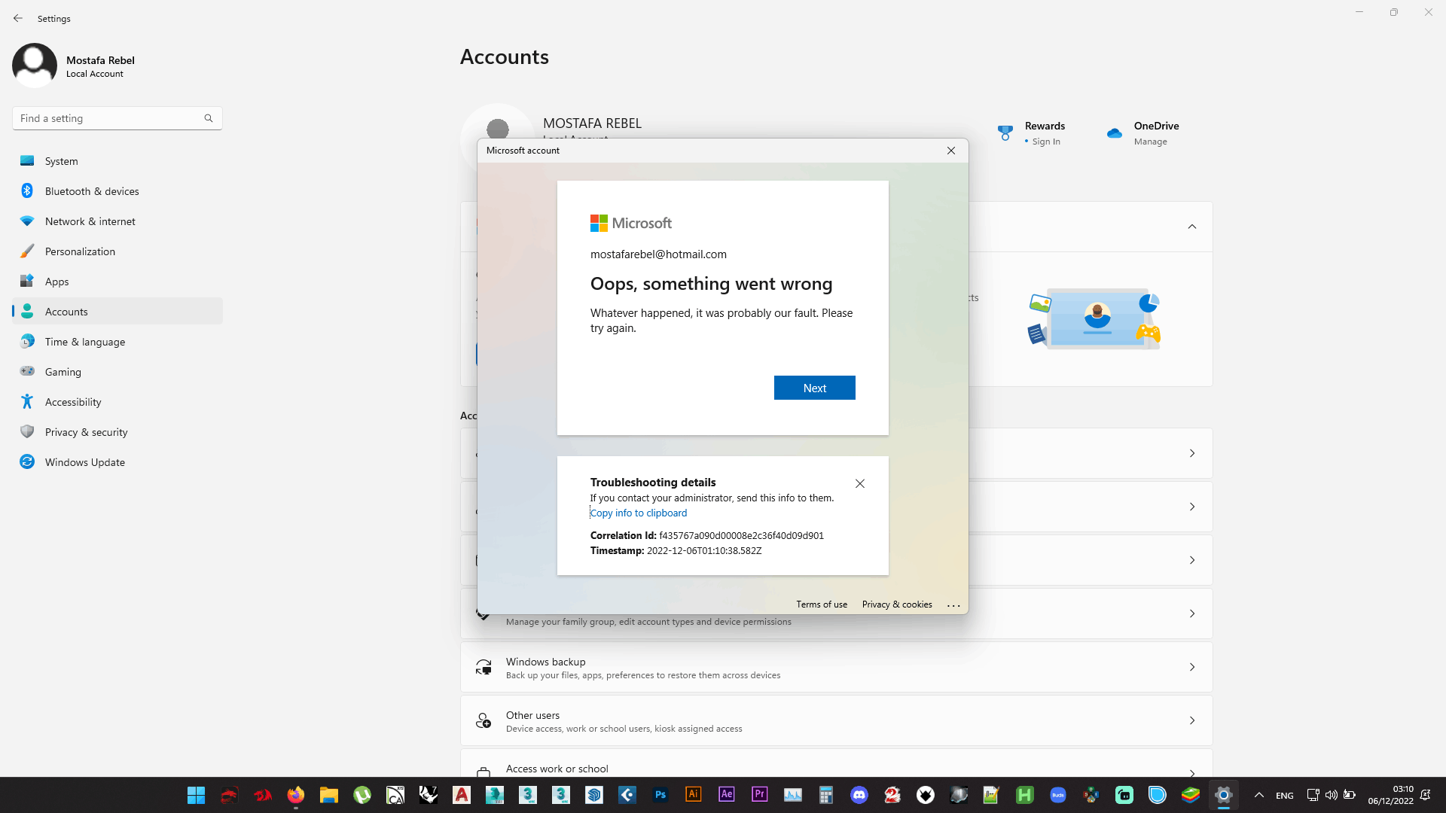The image size is (1446, 813).
Task: Show hidden tray icons chevron
Action: [x=1258, y=795]
